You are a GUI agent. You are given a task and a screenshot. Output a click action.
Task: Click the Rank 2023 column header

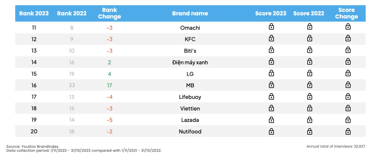point(34,13)
